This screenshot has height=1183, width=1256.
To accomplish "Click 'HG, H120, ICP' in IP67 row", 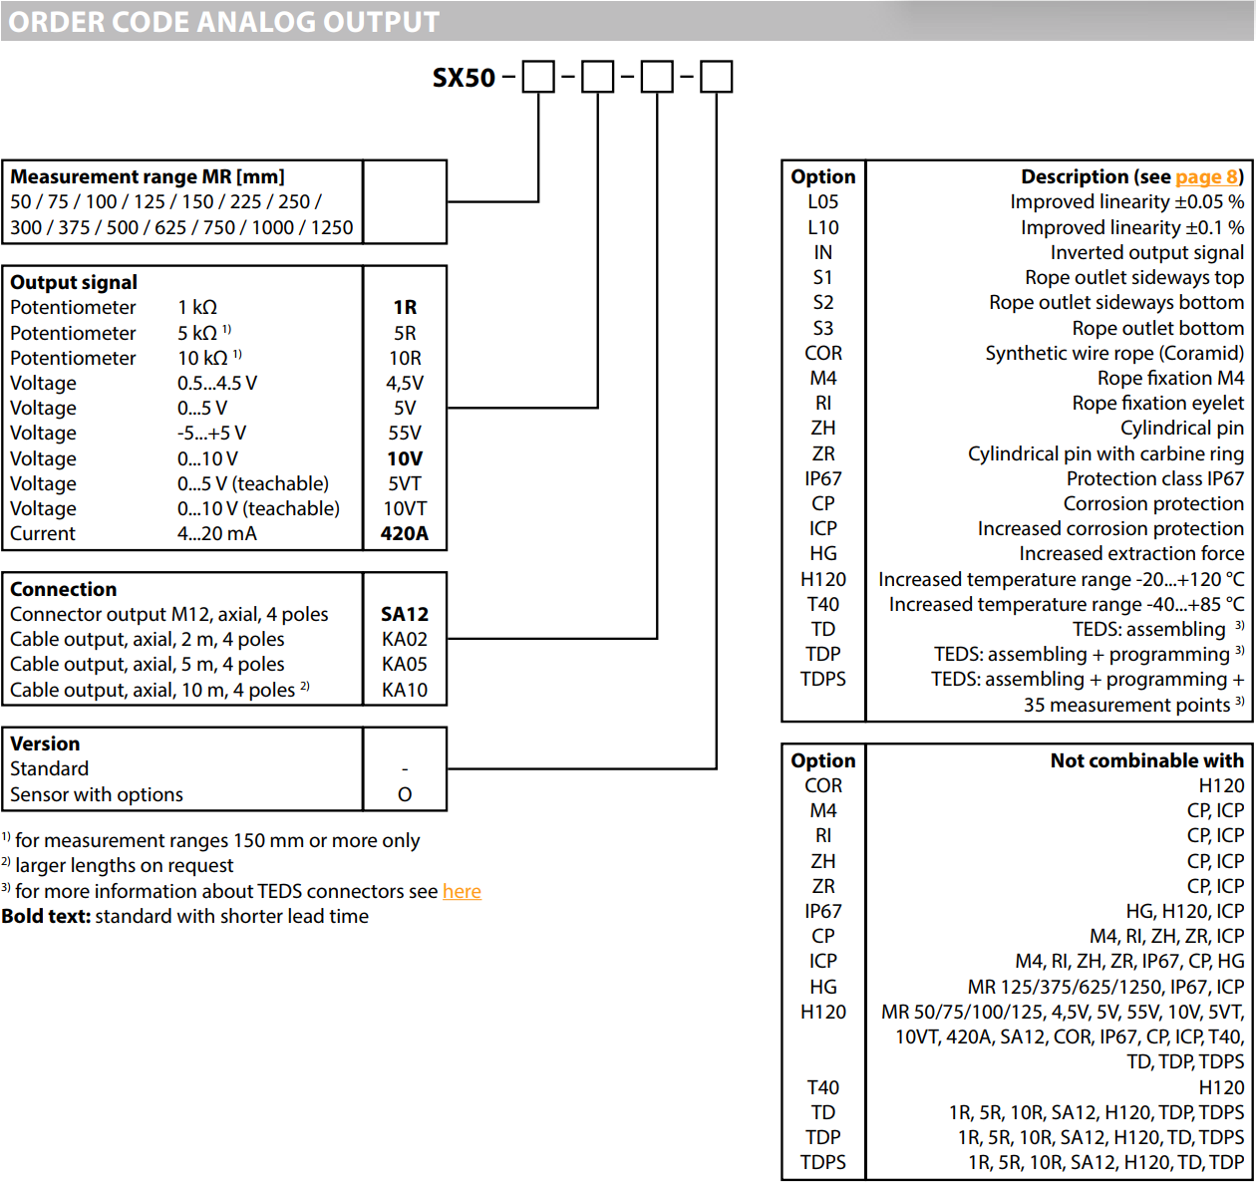I will [1185, 911].
